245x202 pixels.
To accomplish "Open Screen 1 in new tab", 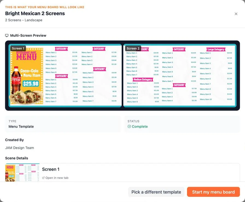I will pos(55,178).
